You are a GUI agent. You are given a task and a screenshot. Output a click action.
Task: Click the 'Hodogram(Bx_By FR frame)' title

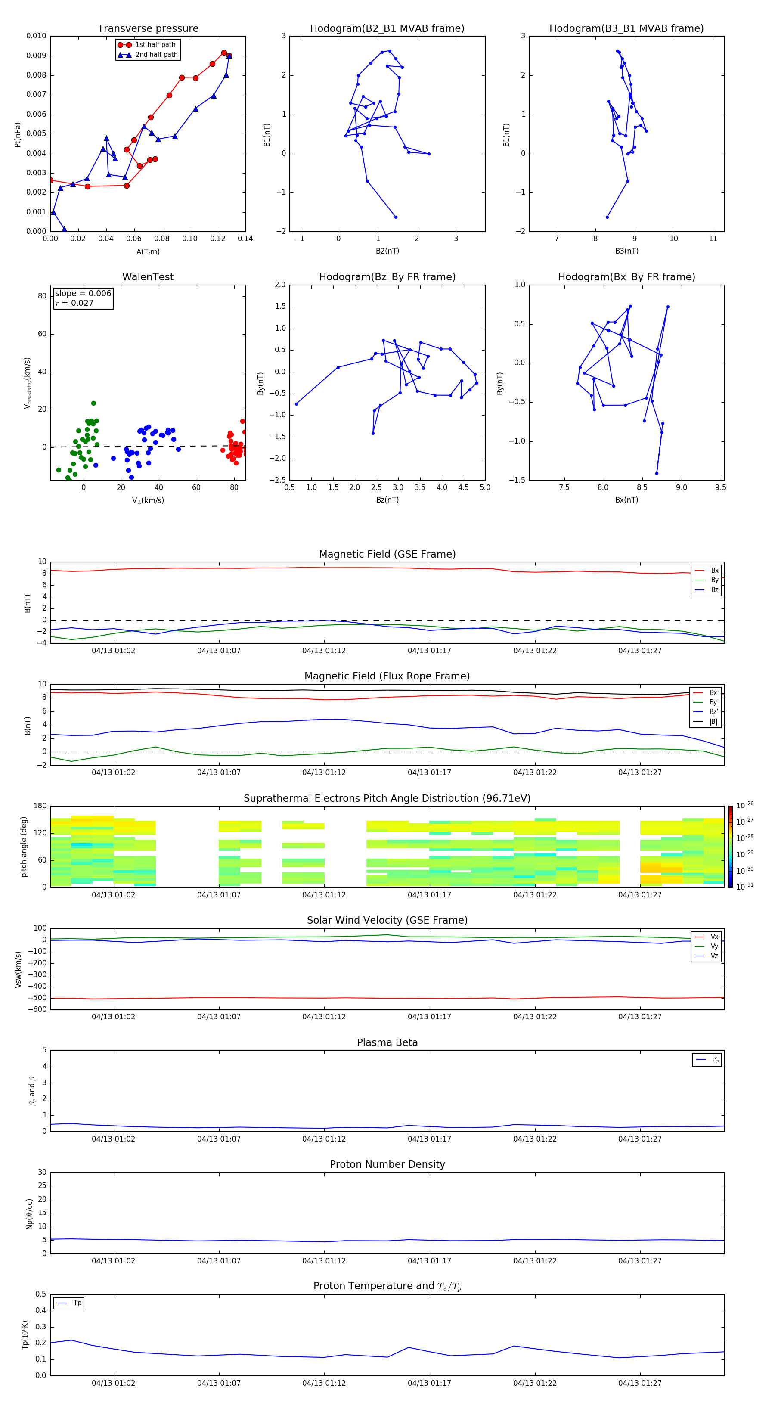pos(626,277)
